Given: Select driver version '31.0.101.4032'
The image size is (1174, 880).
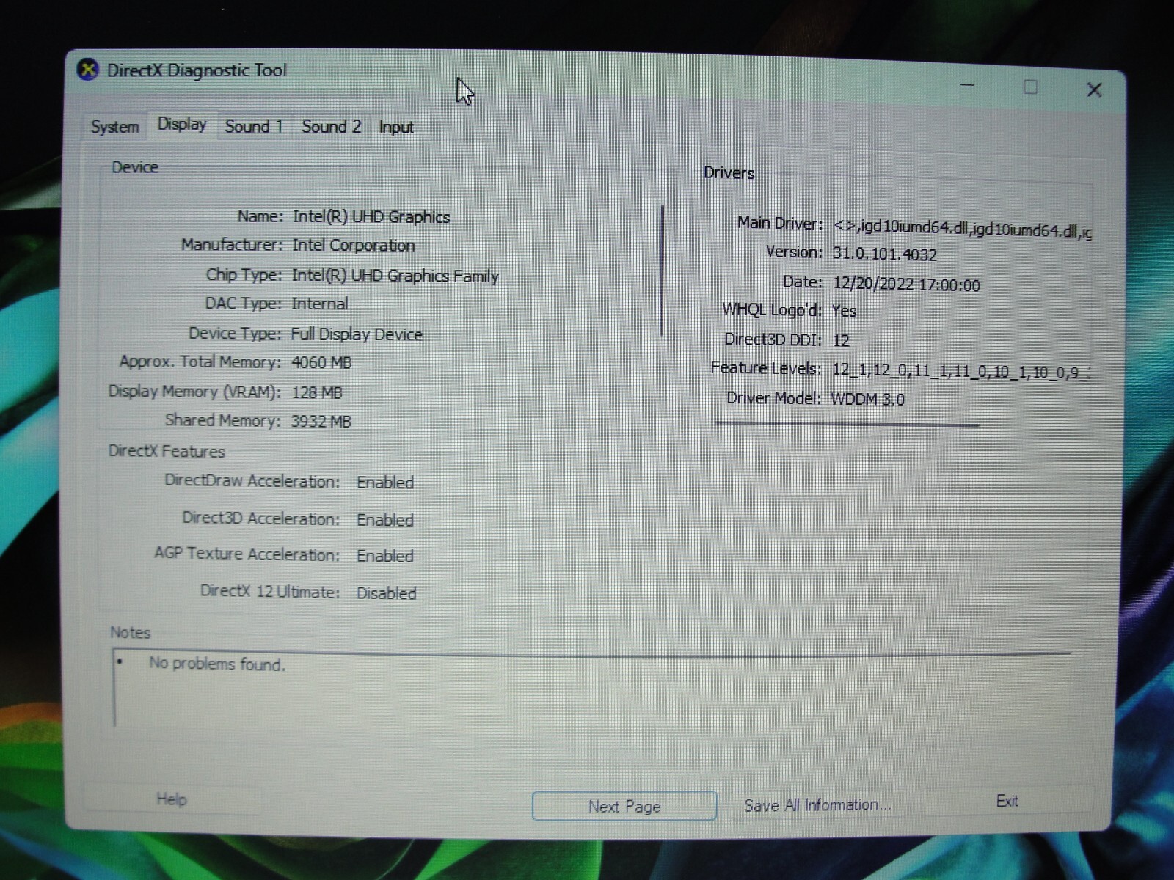Looking at the screenshot, I should click(884, 254).
